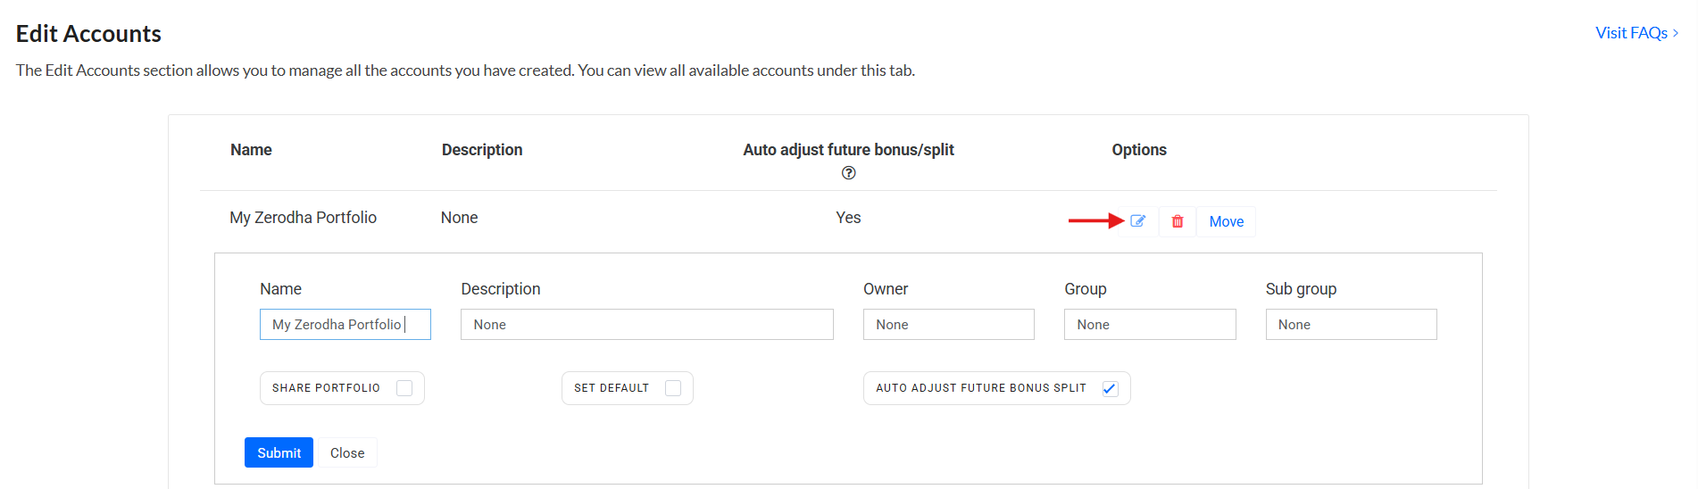Select the My Zerodha Portfolio row name
1698x489 pixels.
(303, 218)
